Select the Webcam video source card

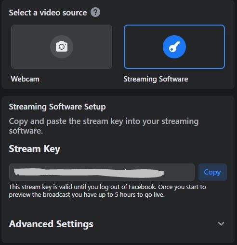pyautogui.click(x=62, y=47)
